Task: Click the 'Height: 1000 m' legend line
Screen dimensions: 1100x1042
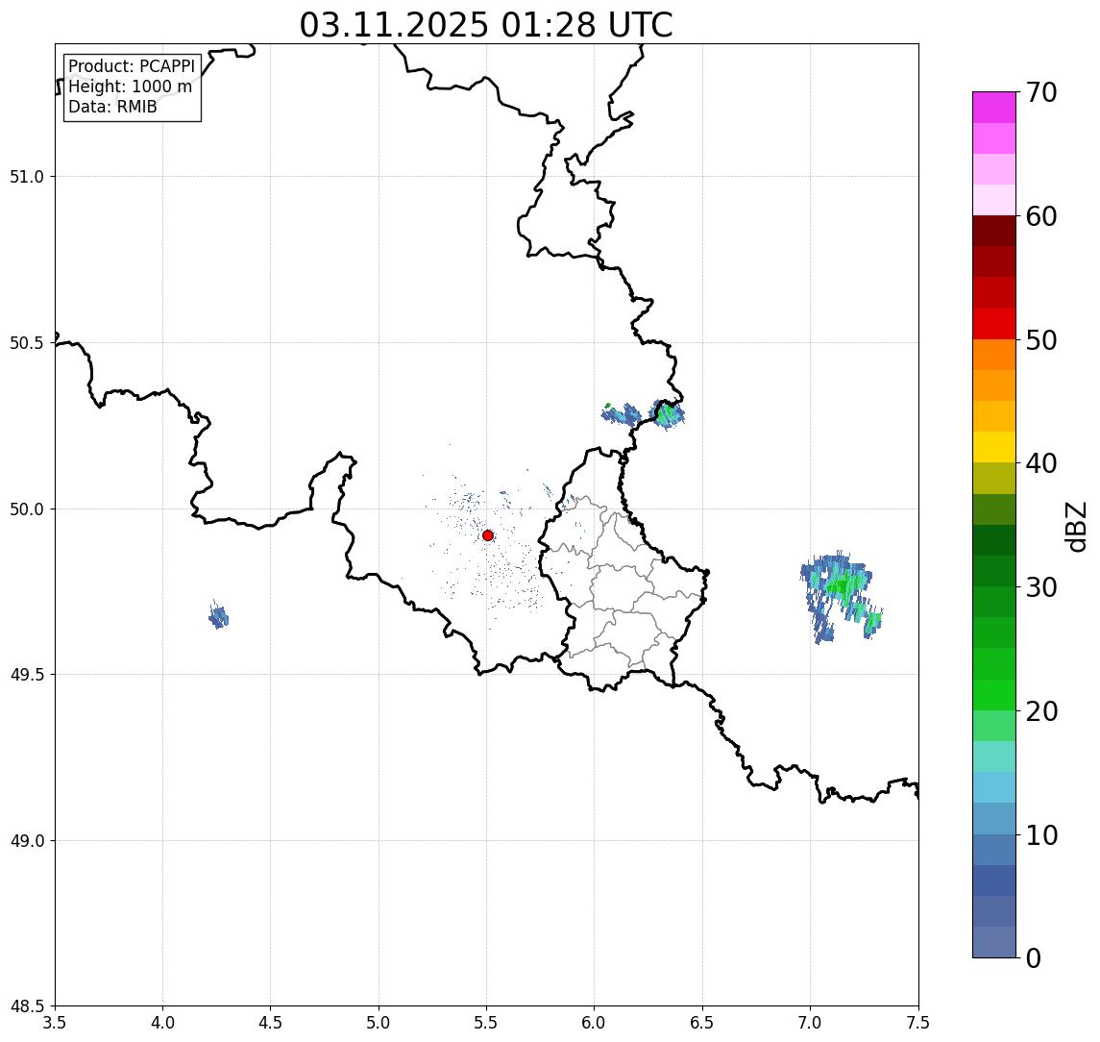Action: tap(130, 87)
